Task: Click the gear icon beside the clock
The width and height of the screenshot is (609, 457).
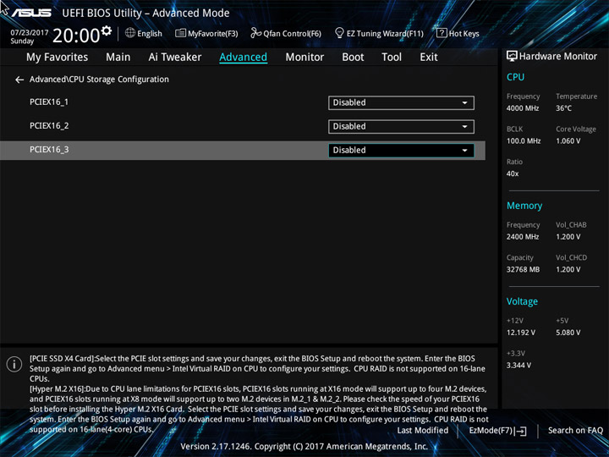Action: tap(107, 30)
